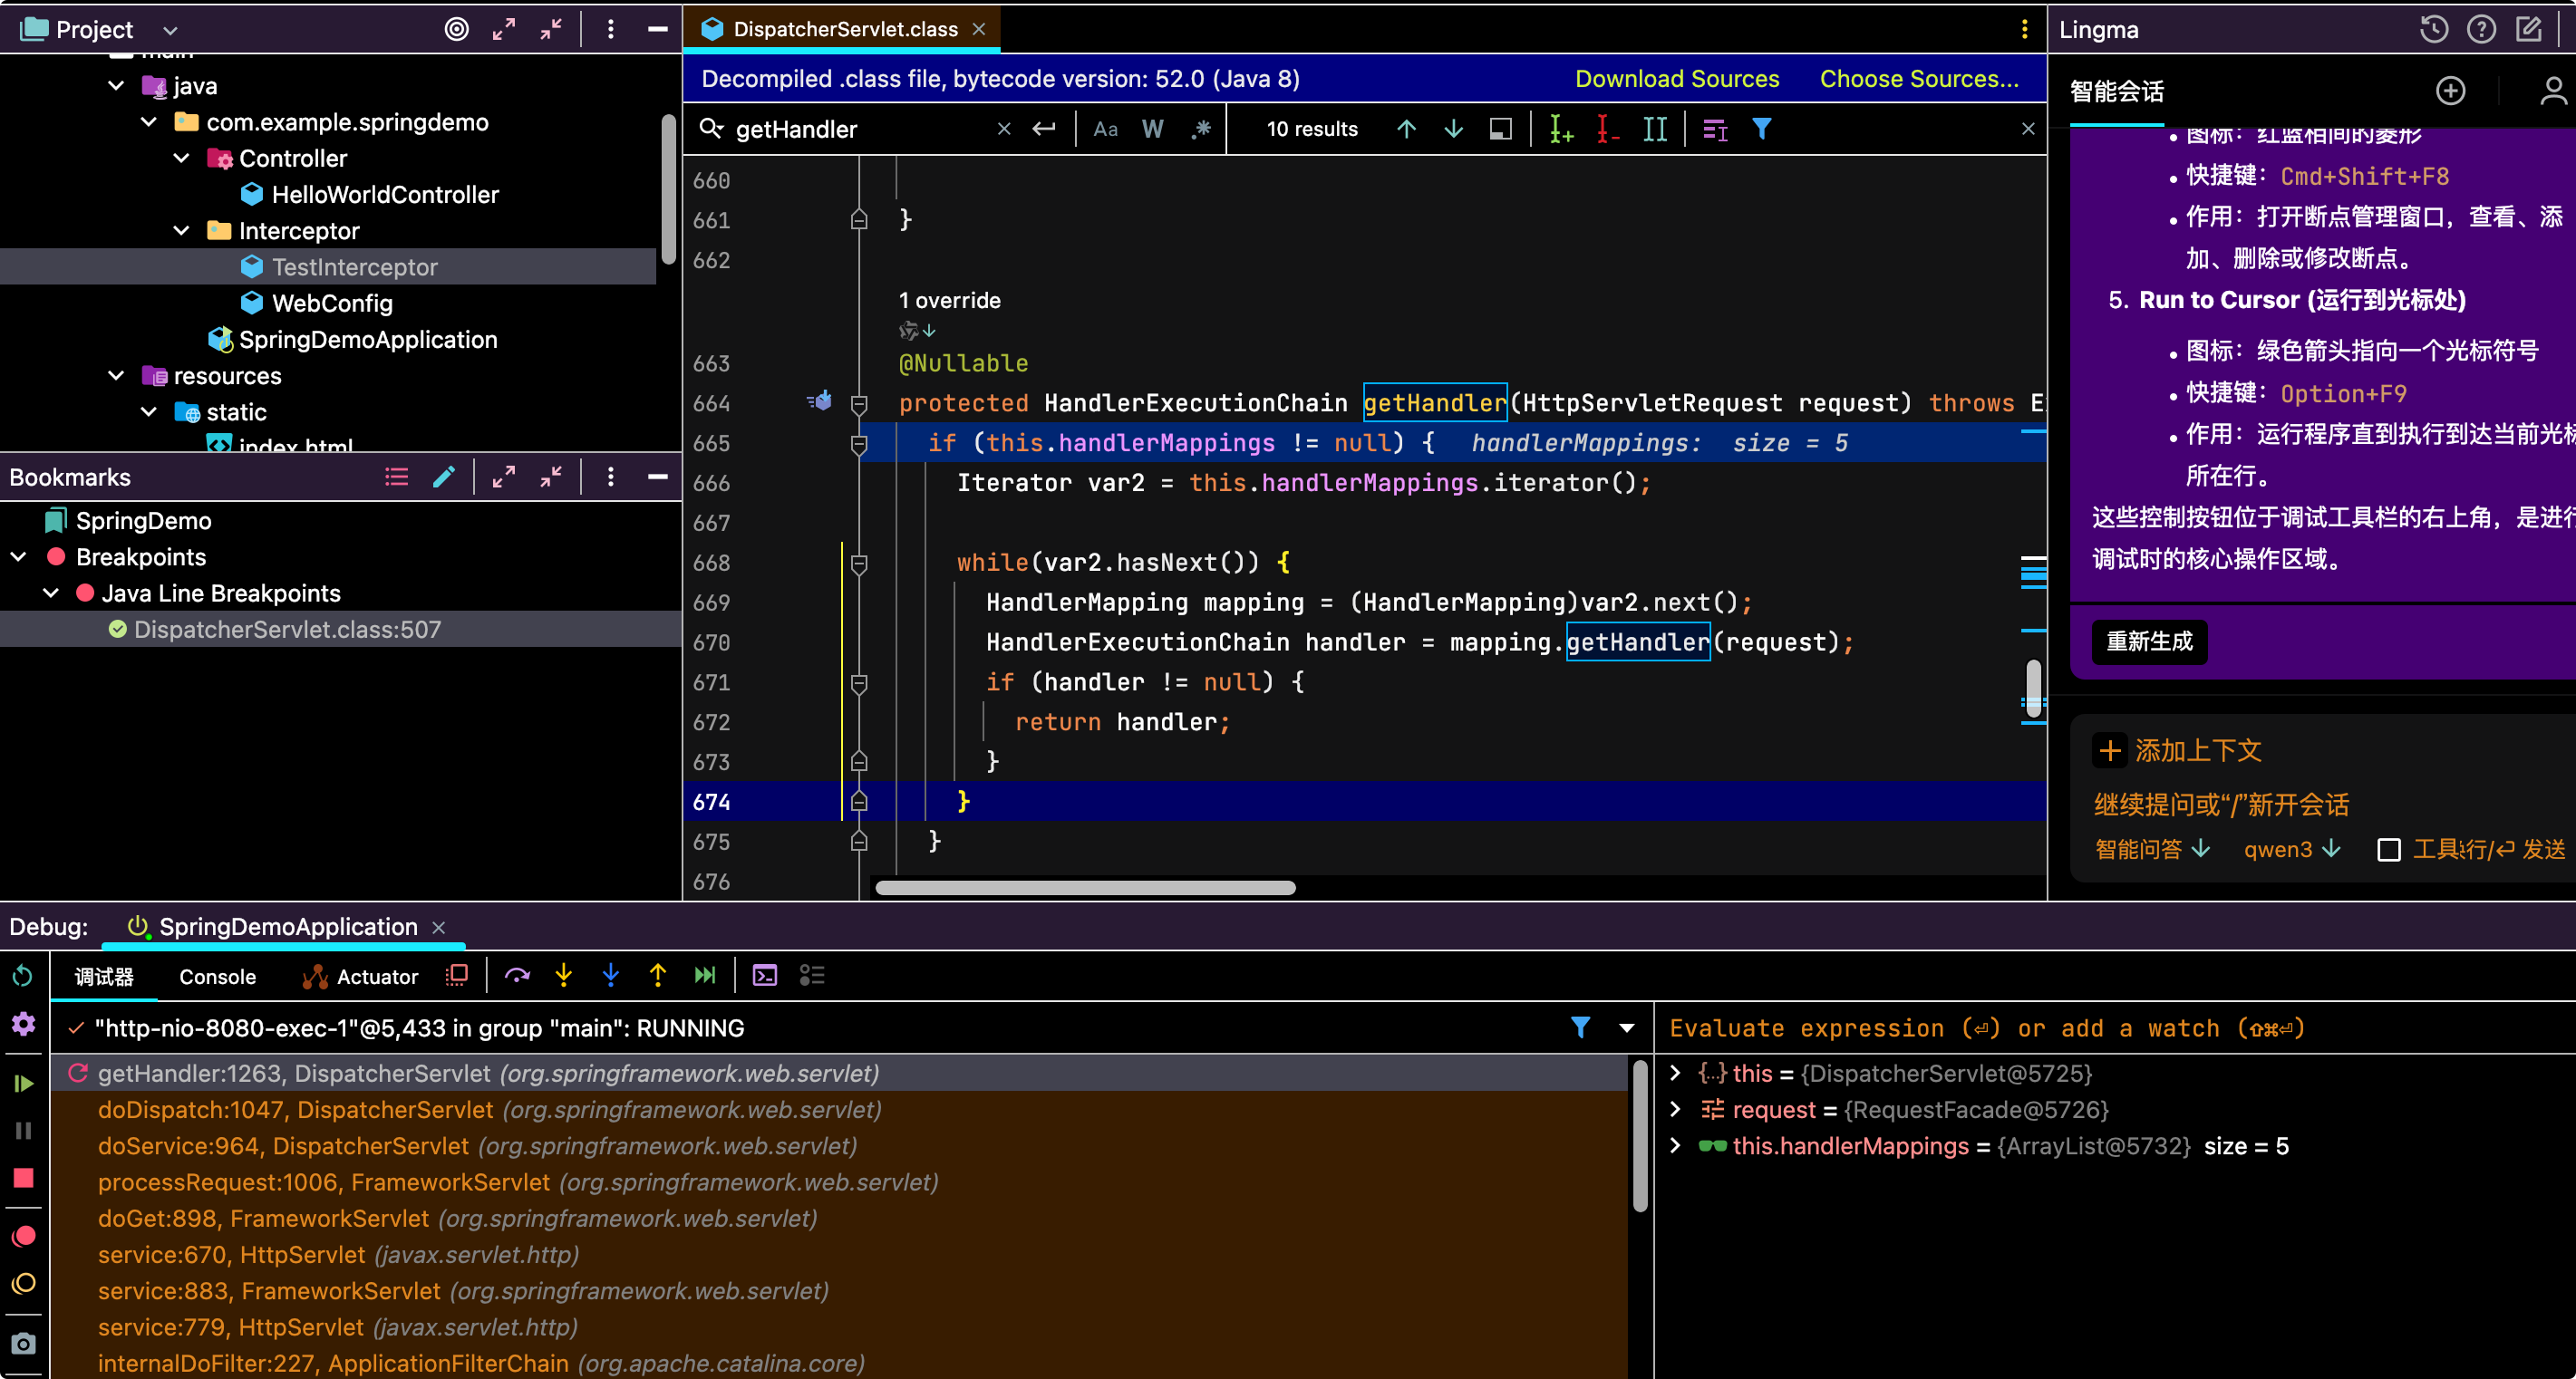Open Evaluate Expression calculator icon
Viewport: 2576px width, 1379px height.
(x=765, y=977)
